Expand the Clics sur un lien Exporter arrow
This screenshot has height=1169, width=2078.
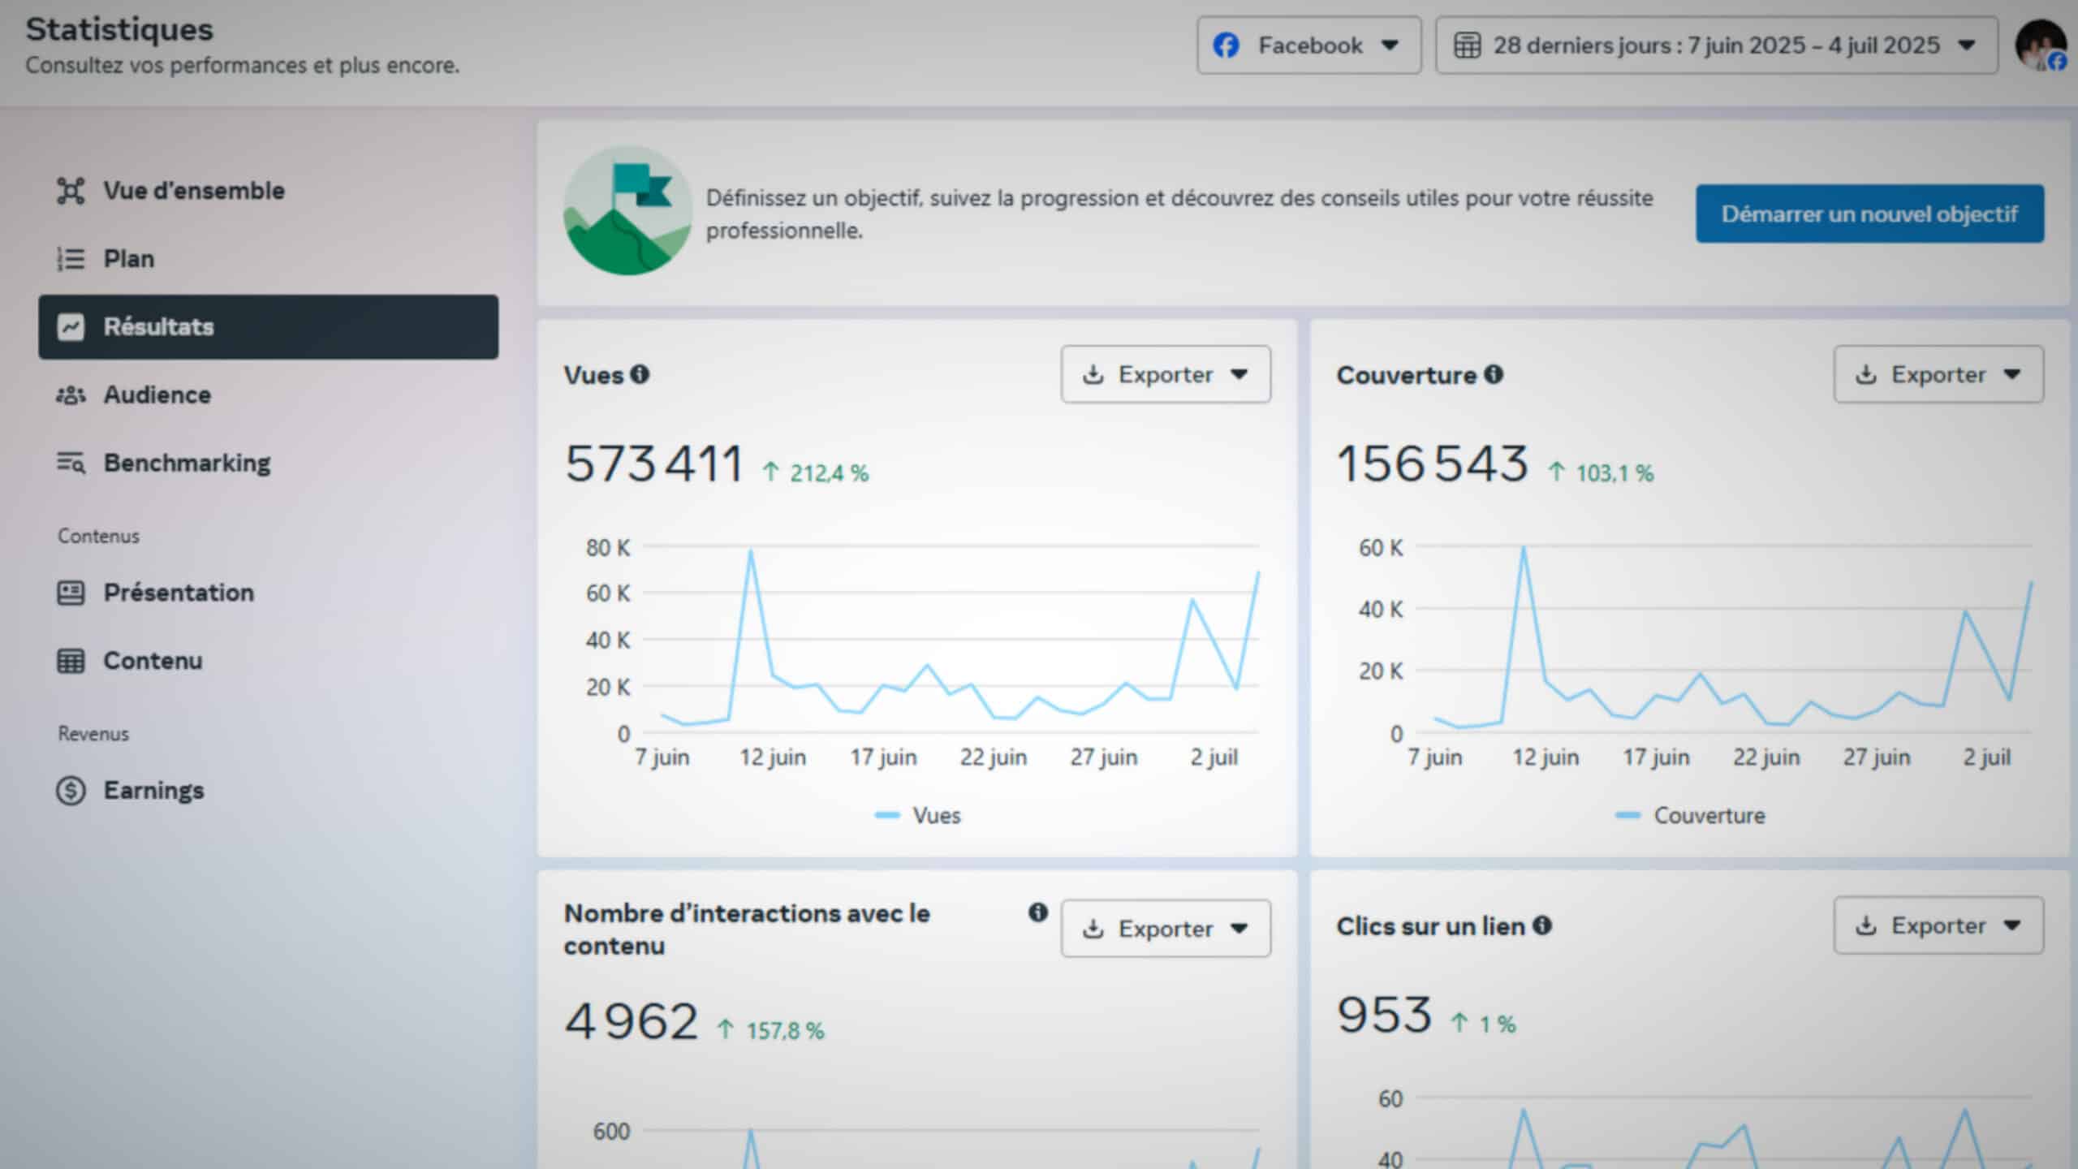coord(2011,925)
